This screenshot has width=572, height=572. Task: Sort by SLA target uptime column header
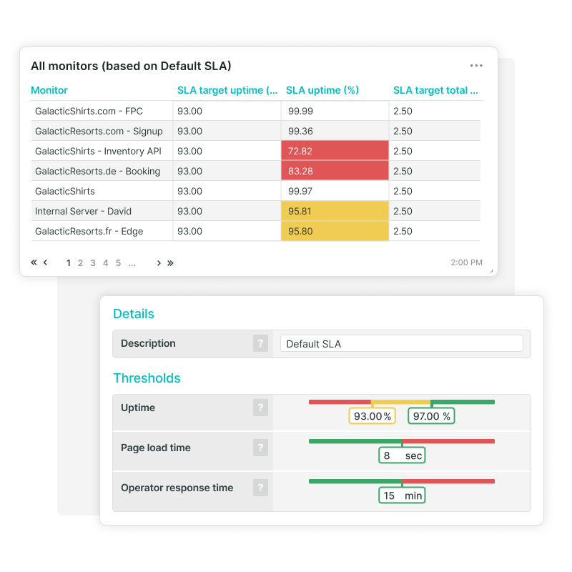pos(227,90)
